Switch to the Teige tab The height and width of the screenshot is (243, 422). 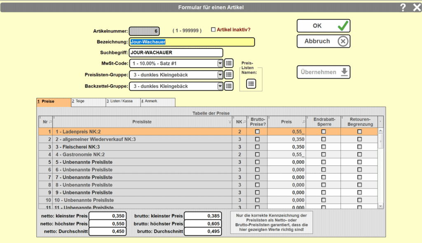click(88, 102)
